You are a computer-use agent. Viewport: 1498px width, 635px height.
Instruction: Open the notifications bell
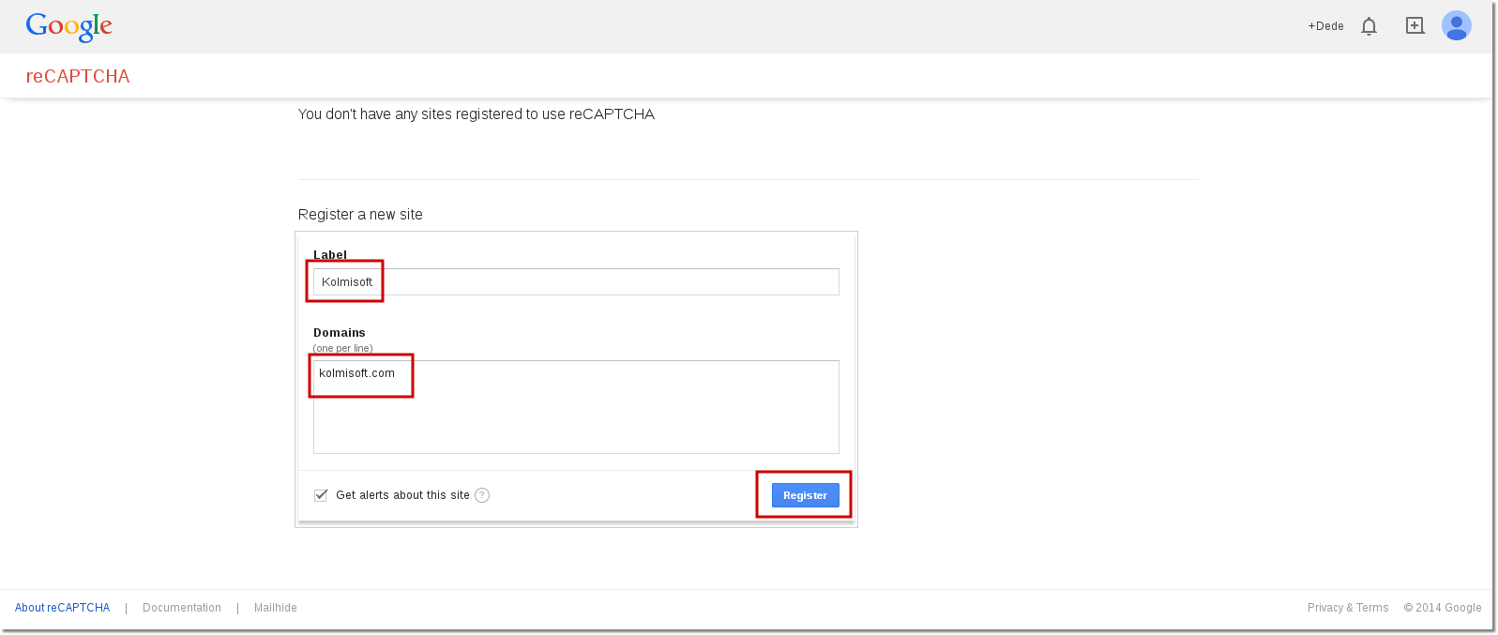click(1369, 26)
